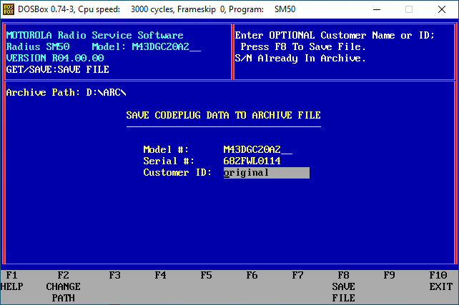Minimize the DOSBox window

375,10
